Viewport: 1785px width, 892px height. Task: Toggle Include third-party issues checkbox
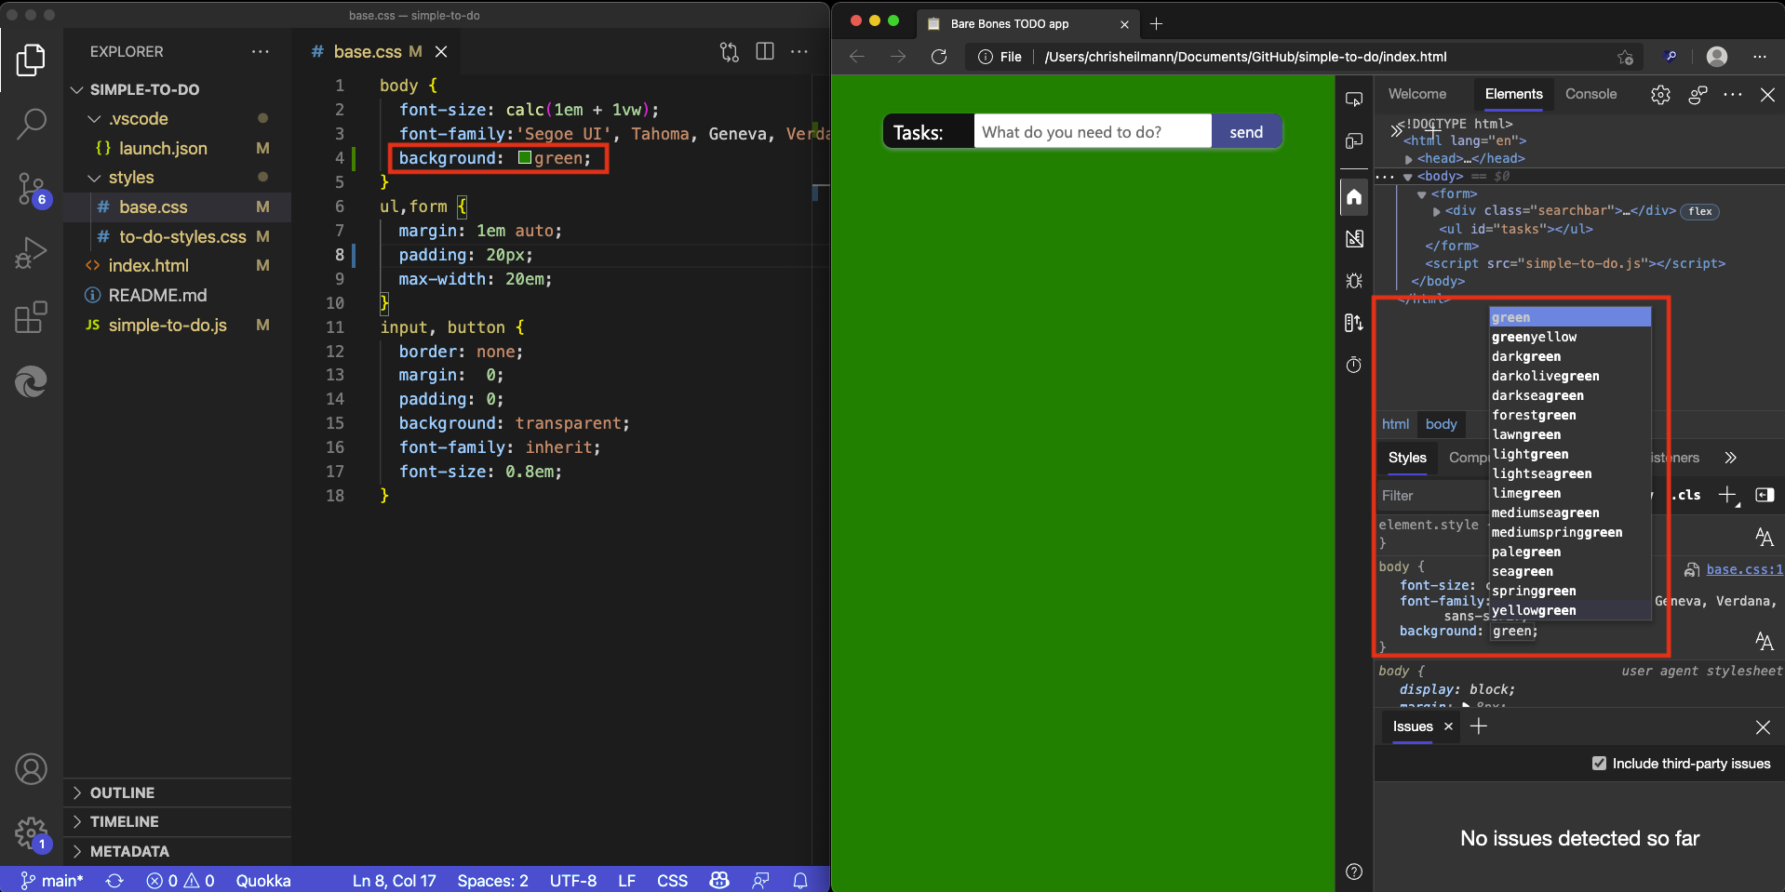[1599, 763]
